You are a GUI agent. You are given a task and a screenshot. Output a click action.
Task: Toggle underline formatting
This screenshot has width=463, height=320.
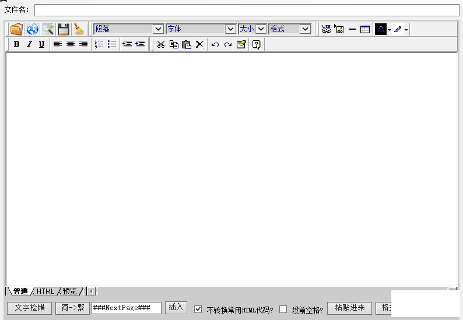(41, 44)
